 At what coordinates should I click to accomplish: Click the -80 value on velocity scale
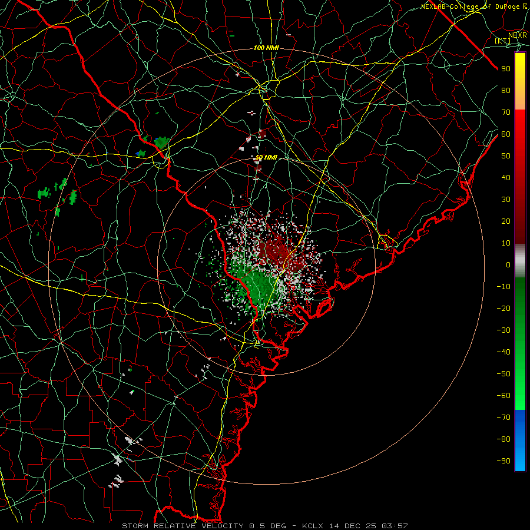click(x=503, y=439)
